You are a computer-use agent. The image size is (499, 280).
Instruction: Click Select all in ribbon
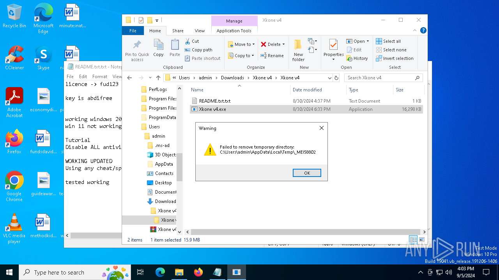pos(388,41)
